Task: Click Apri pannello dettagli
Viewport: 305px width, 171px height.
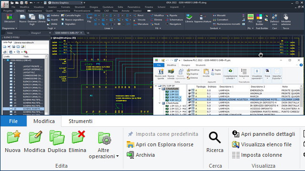Action: 264,134
